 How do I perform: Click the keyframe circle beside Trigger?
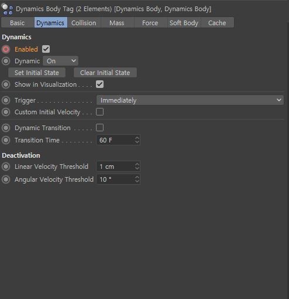[6, 100]
